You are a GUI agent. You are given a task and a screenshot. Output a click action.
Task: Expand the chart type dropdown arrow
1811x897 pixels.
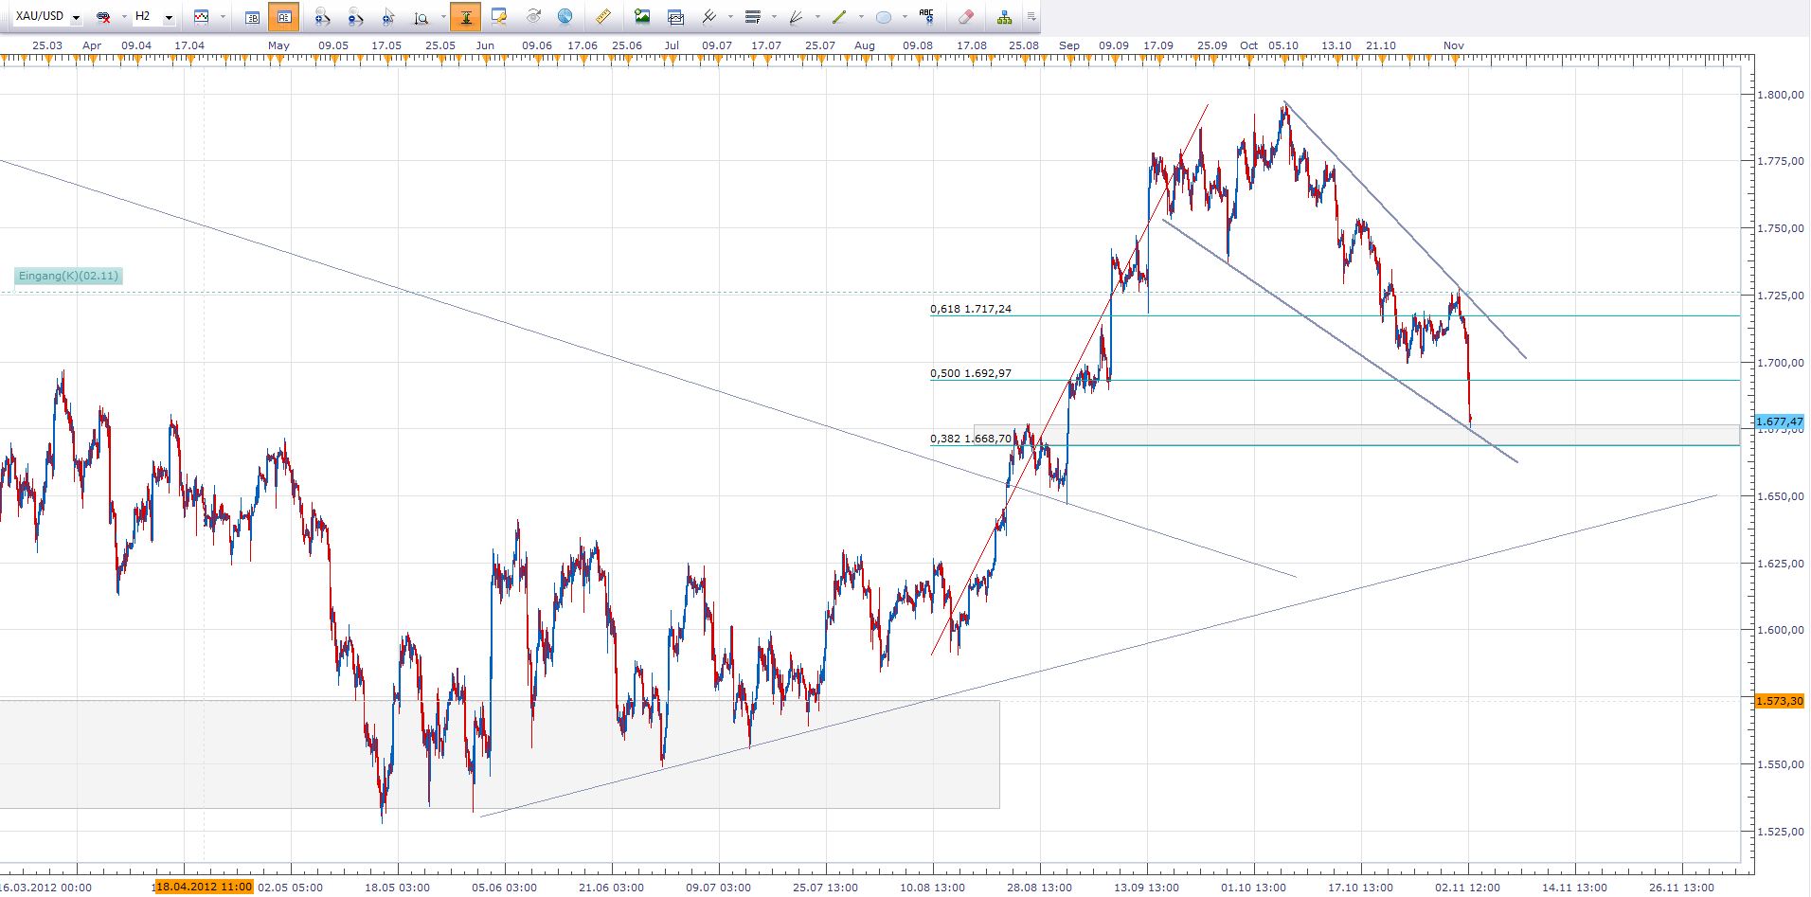point(223,17)
